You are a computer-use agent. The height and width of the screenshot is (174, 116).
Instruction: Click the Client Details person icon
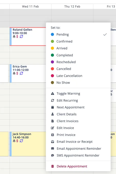pyautogui.click(x=52, y=114)
